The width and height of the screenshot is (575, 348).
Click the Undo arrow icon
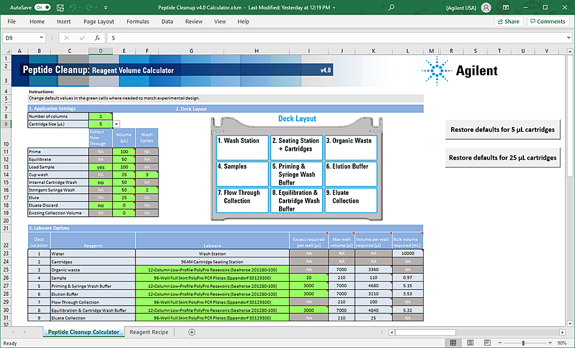(72, 7)
